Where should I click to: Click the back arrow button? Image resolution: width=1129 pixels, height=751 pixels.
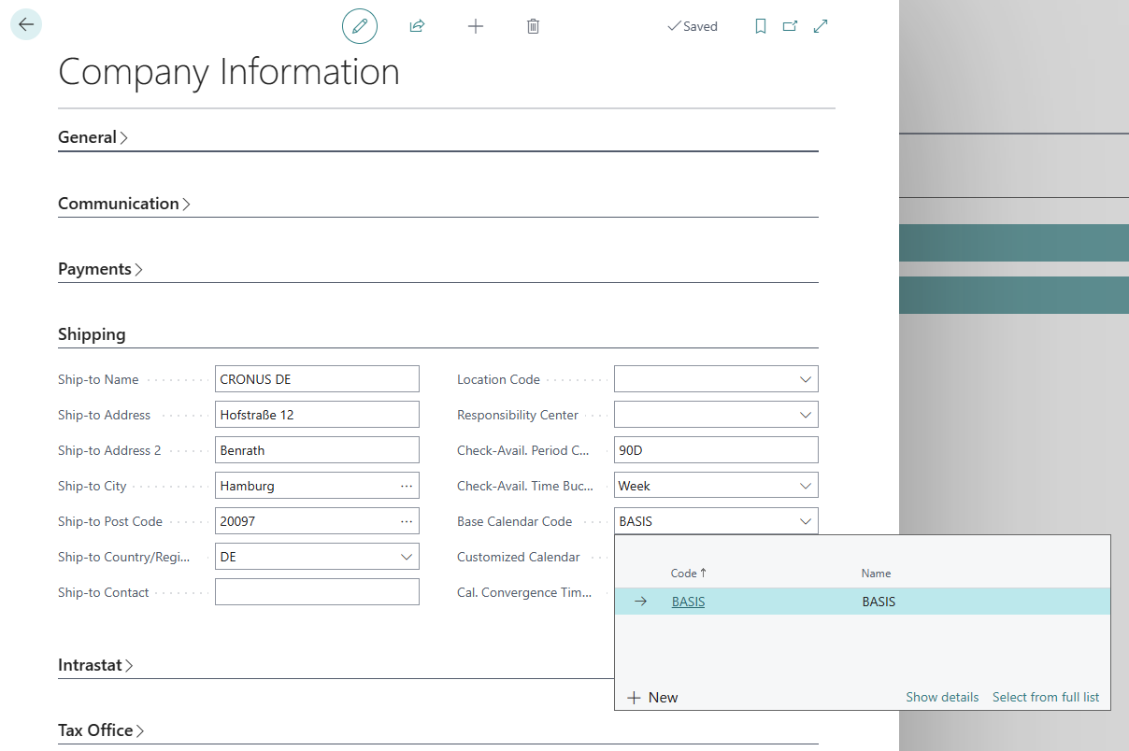pos(26,25)
